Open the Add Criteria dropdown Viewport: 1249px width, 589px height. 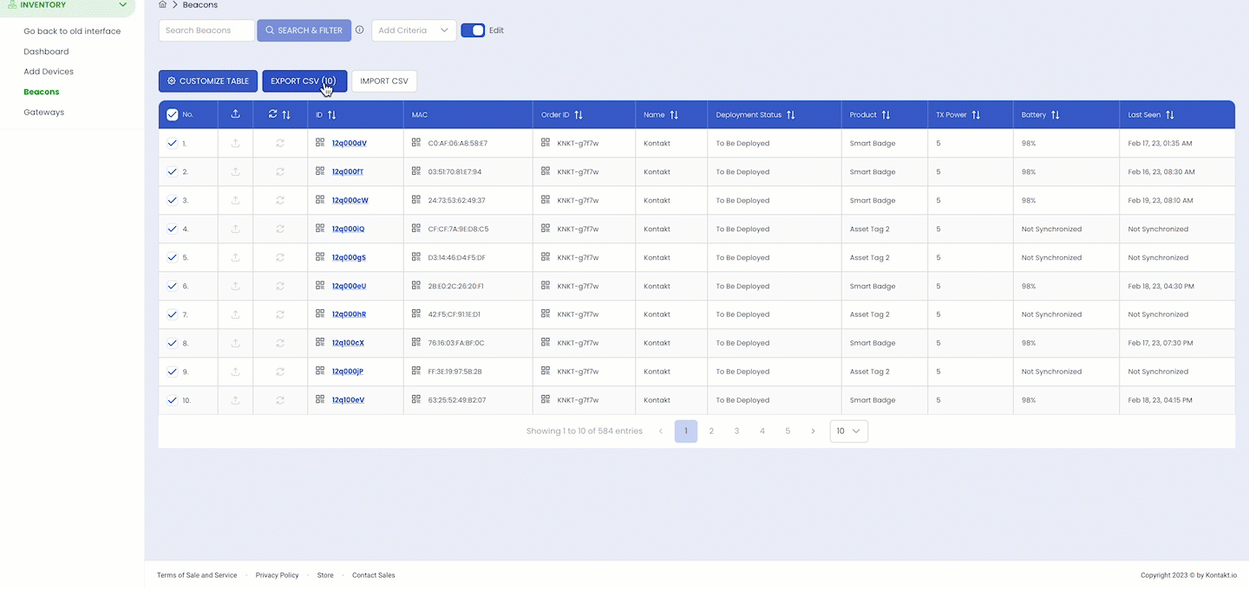(x=414, y=30)
